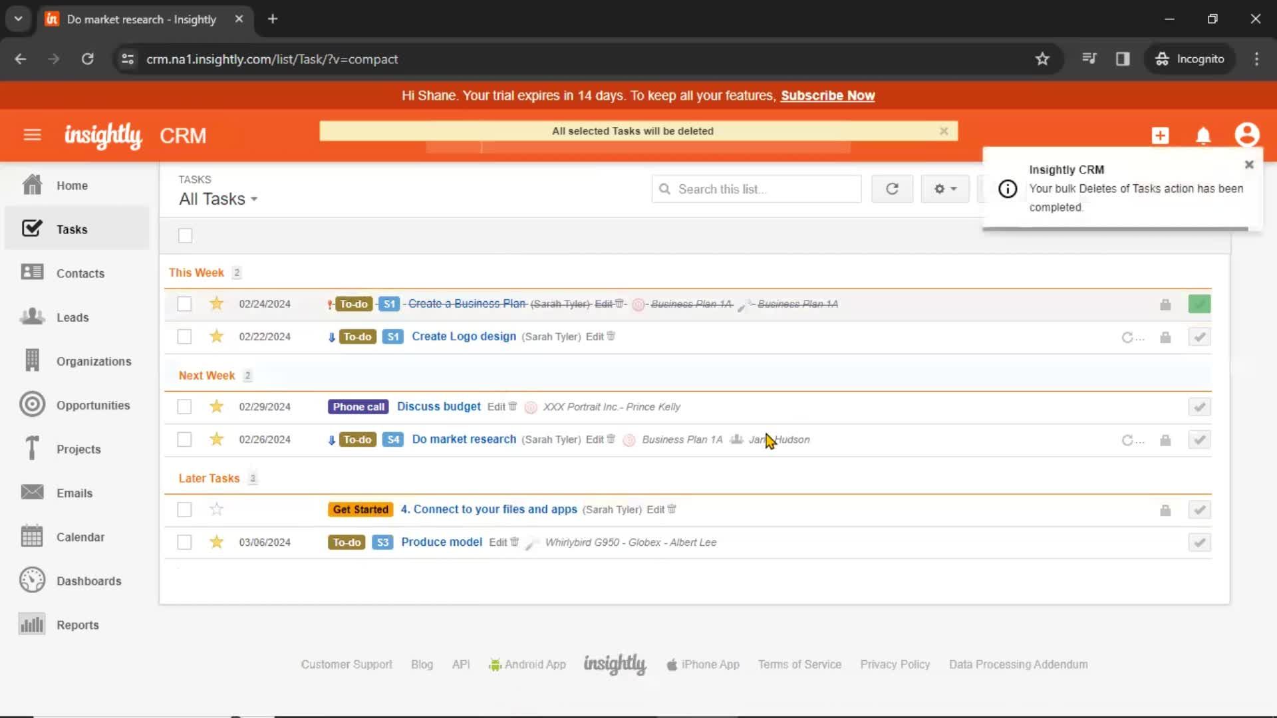
Task: Toggle the star favorite on Produce model task
Action: pyautogui.click(x=215, y=542)
